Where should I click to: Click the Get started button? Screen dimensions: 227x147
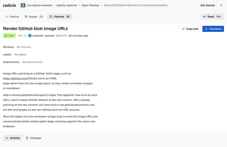tap(207, 5)
